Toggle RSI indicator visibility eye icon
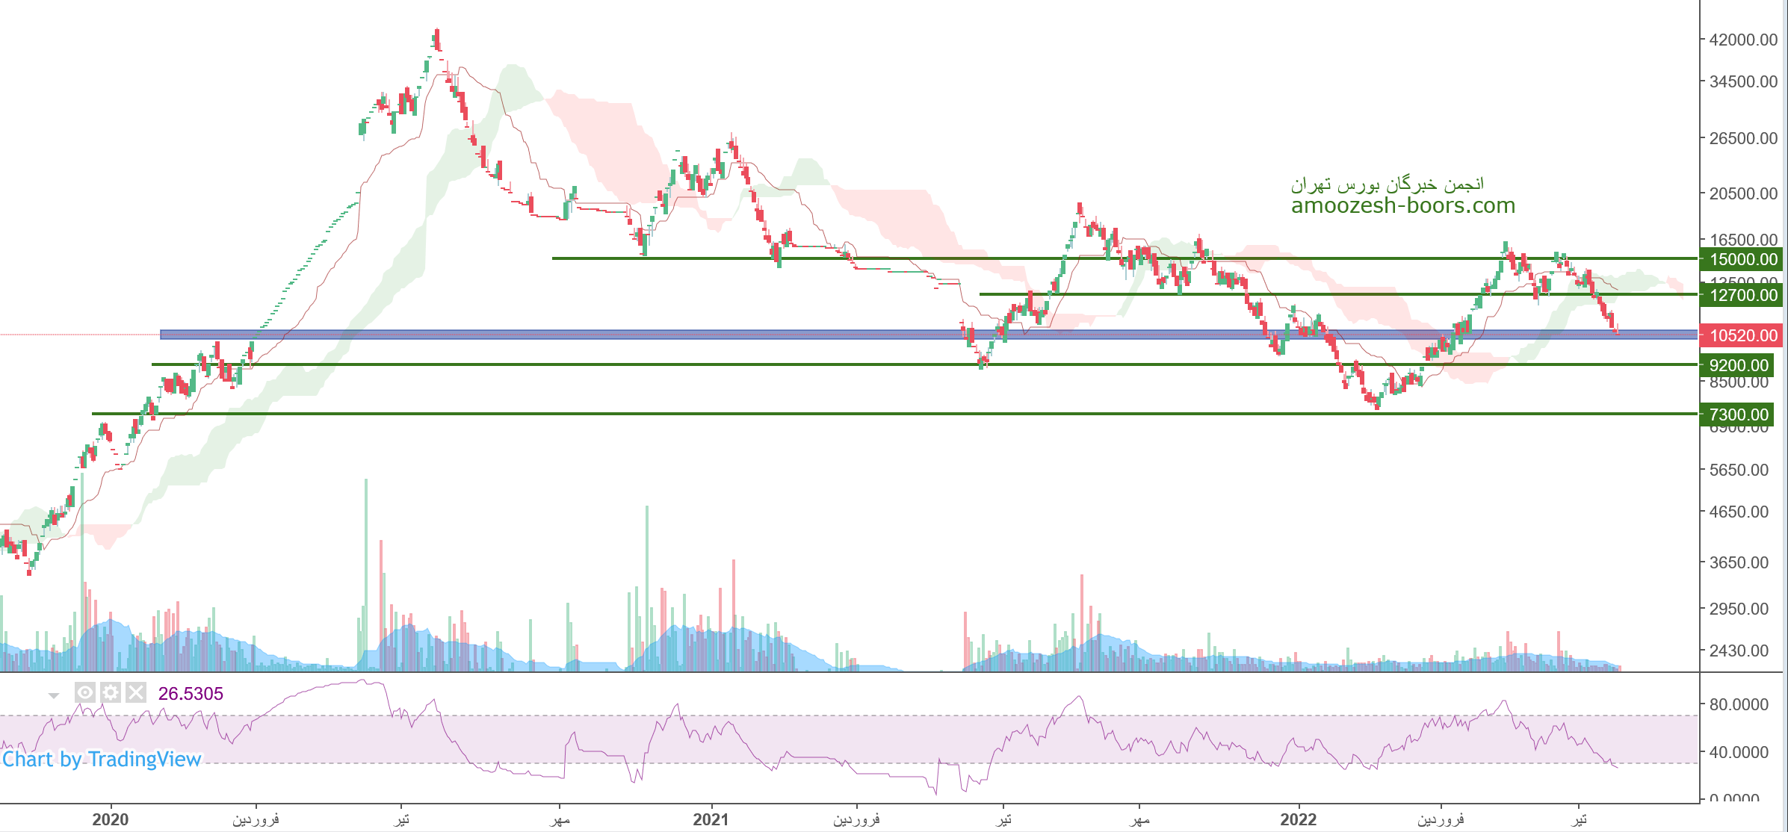Image resolution: width=1788 pixels, height=832 pixels. (x=85, y=693)
